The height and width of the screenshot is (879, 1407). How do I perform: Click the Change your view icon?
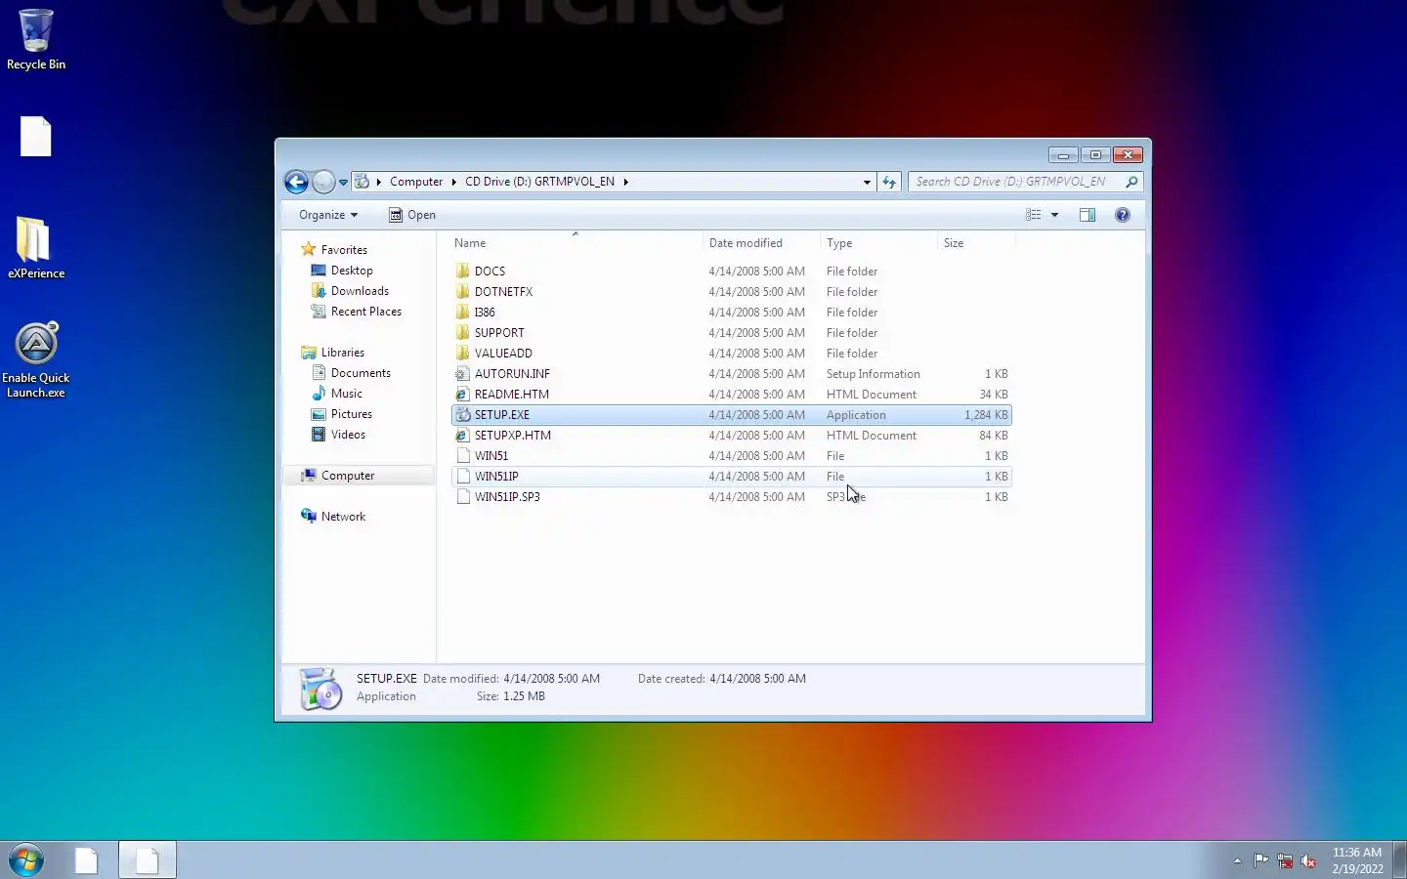point(1034,215)
